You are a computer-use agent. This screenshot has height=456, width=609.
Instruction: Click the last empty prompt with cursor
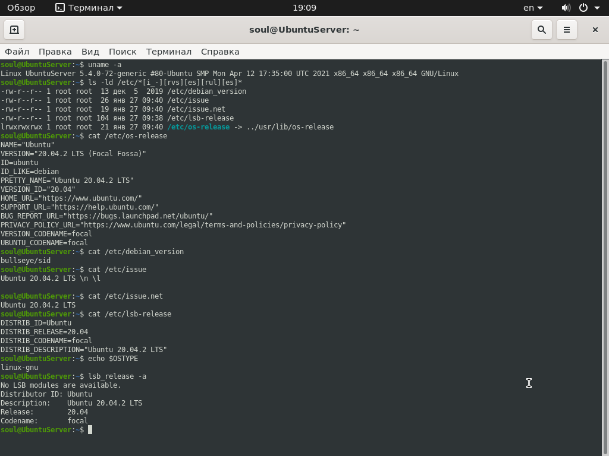[46, 430]
